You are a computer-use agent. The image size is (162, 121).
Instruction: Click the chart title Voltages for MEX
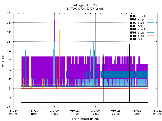click(x=85, y=5)
